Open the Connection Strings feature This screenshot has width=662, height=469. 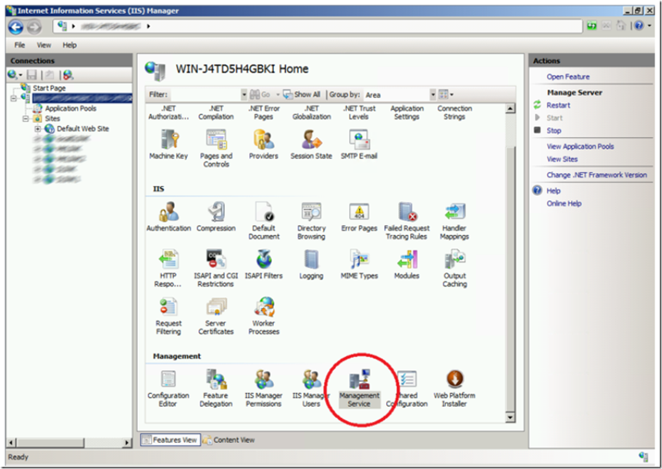pos(455,113)
